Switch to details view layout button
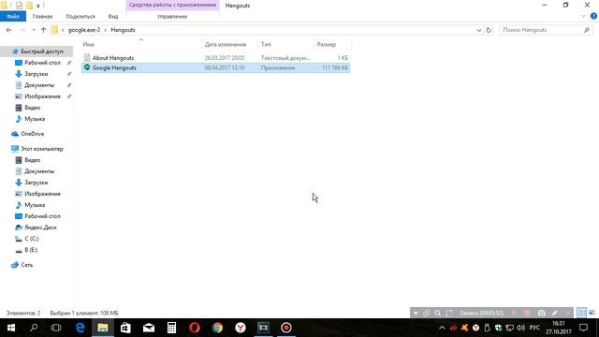Screen dimensions: 599x337 pyautogui.click(x=581, y=313)
